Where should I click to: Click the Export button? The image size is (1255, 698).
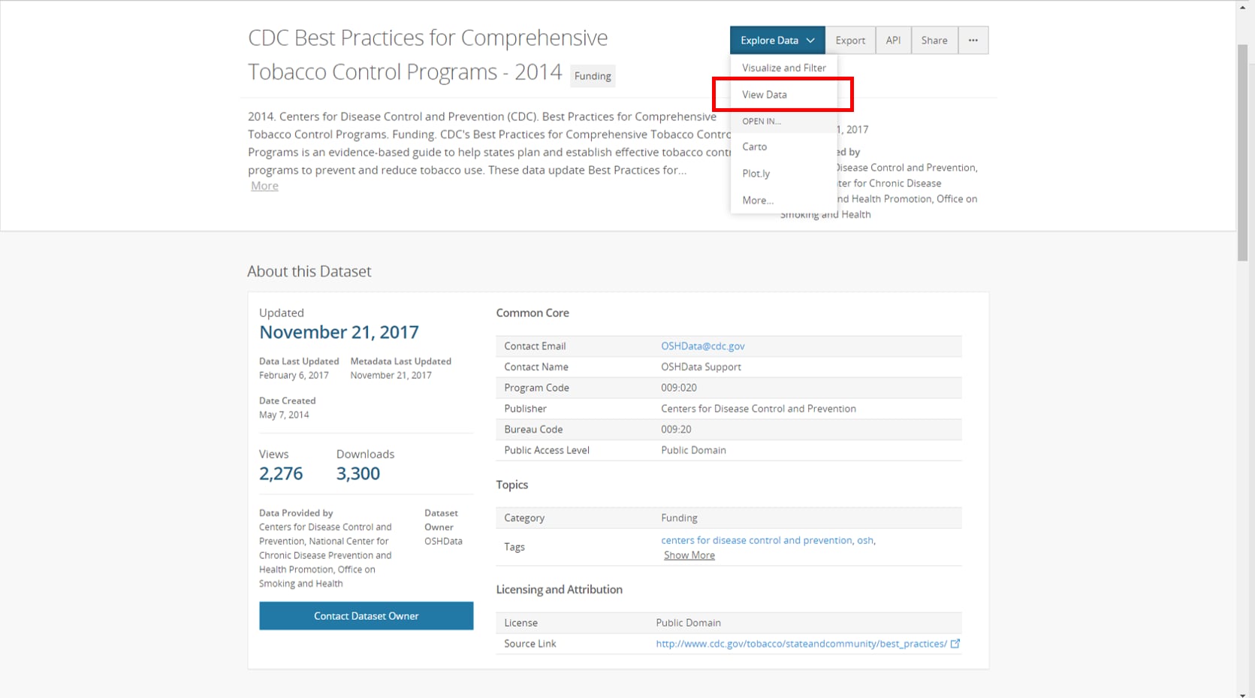850,41
